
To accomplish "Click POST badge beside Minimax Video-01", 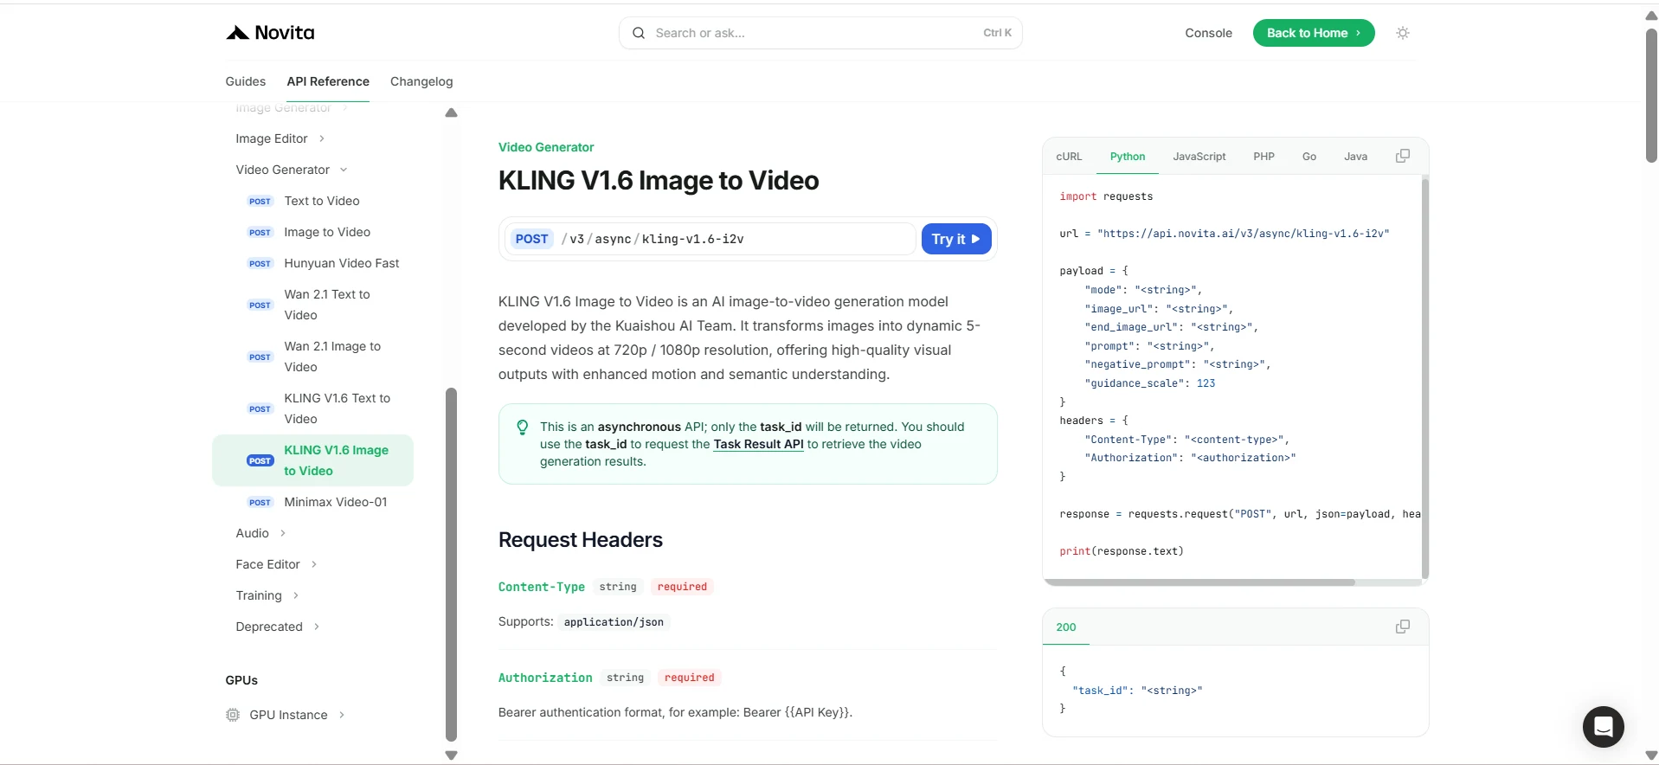I will 260,502.
